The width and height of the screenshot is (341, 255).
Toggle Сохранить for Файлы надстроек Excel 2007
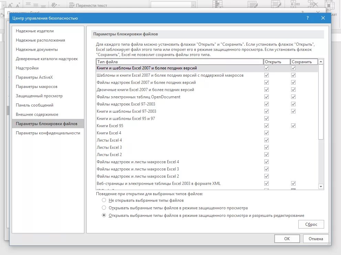pos(294,82)
